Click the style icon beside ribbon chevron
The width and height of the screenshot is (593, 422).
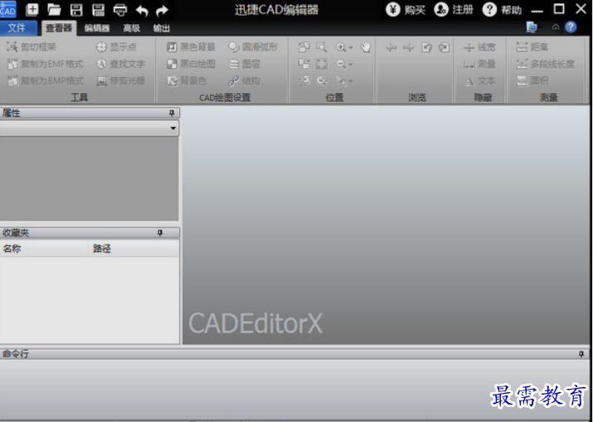(532, 27)
